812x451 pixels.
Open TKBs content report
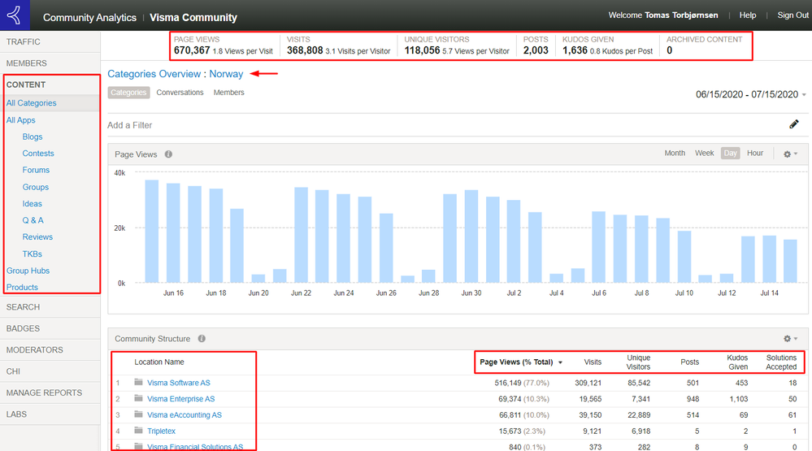point(33,254)
